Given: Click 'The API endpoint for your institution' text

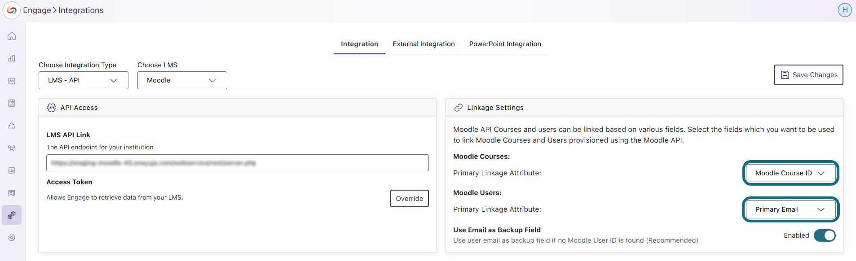Looking at the screenshot, I should coord(100,147).
